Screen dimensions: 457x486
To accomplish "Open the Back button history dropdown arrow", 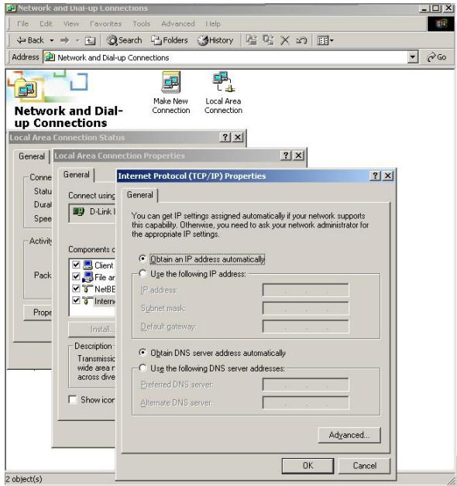I will (x=51, y=40).
